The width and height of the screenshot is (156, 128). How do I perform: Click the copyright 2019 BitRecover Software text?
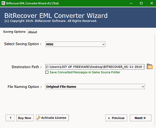(x=51, y=21)
